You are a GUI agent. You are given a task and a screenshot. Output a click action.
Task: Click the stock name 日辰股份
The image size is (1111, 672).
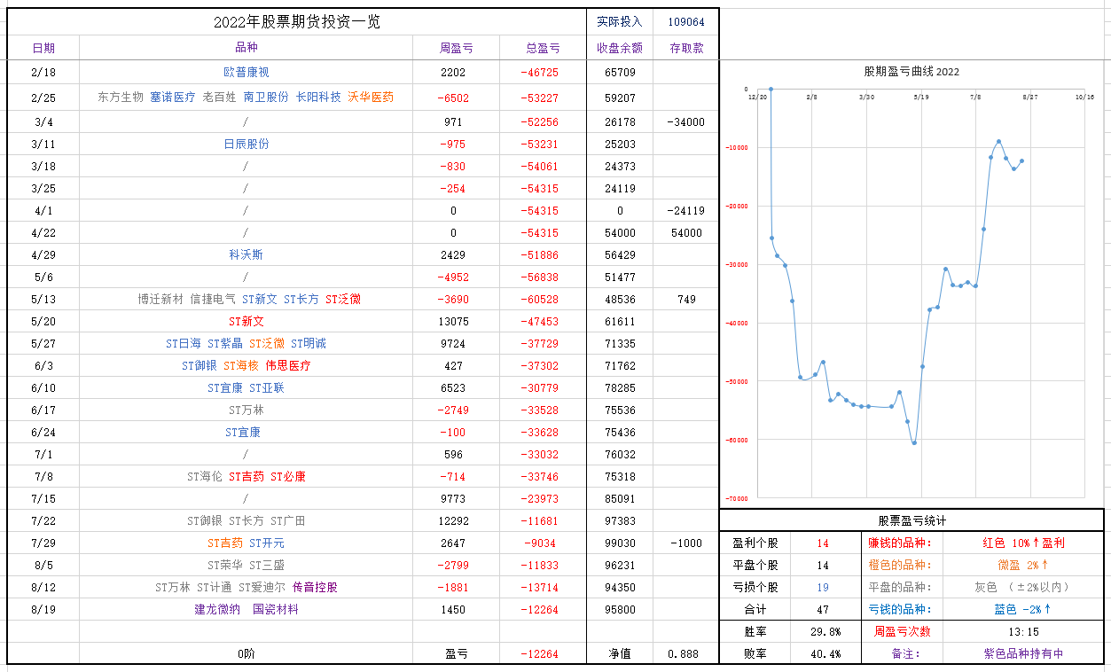pos(246,143)
